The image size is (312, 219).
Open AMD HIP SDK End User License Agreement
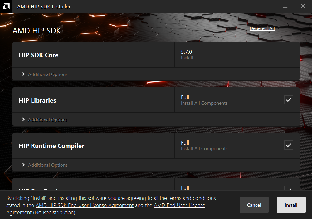click(x=85, y=205)
